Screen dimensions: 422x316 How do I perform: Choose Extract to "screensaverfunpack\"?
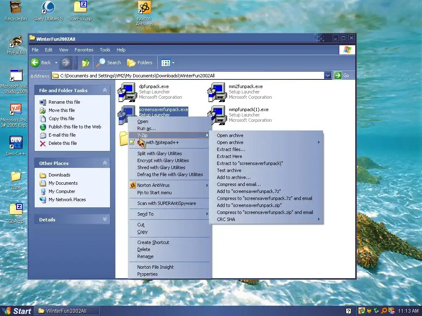(x=267, y=163)
